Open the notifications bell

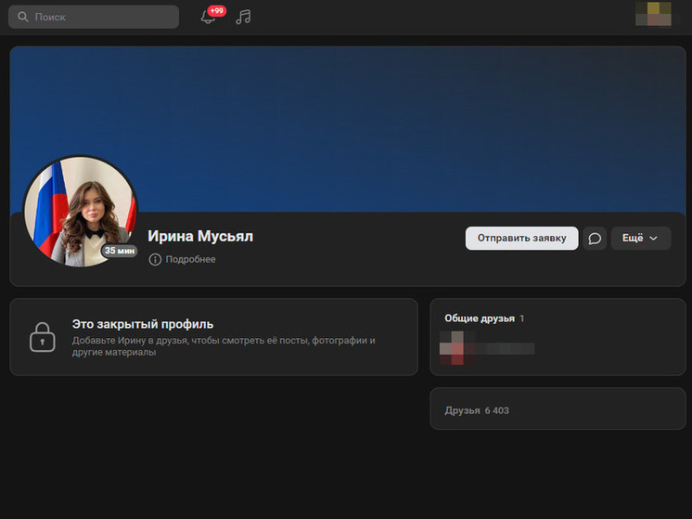[208, 18]
